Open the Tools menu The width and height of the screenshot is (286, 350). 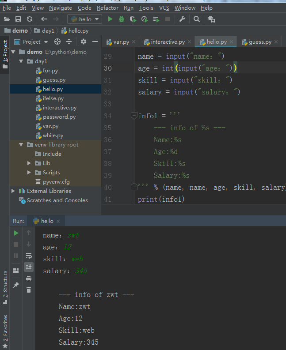tap(146, 8)
